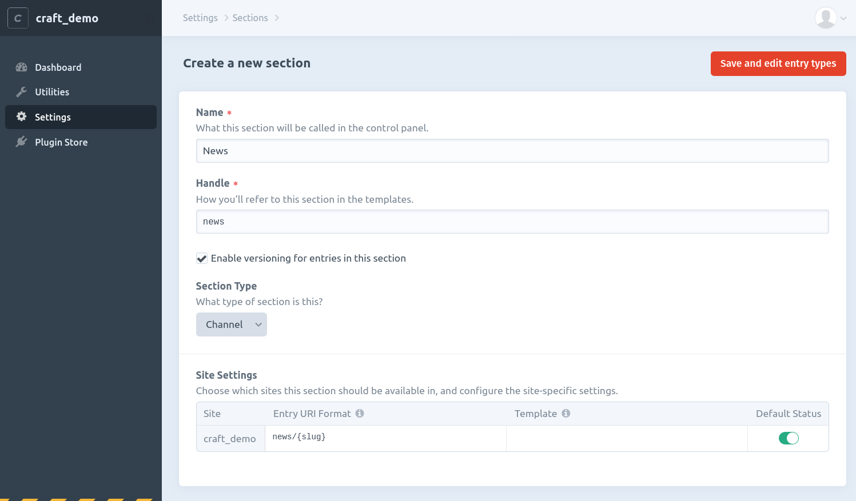Viewport: 856px width, 501px height.
Task: Click the Settings gear icon
Action: [22, 117]
